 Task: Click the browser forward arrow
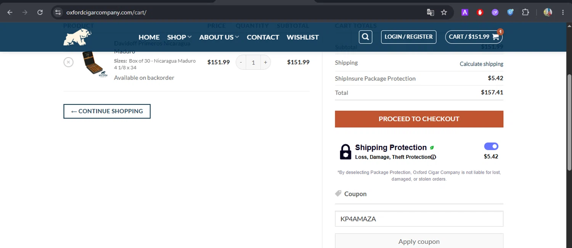tap(25, 12)
